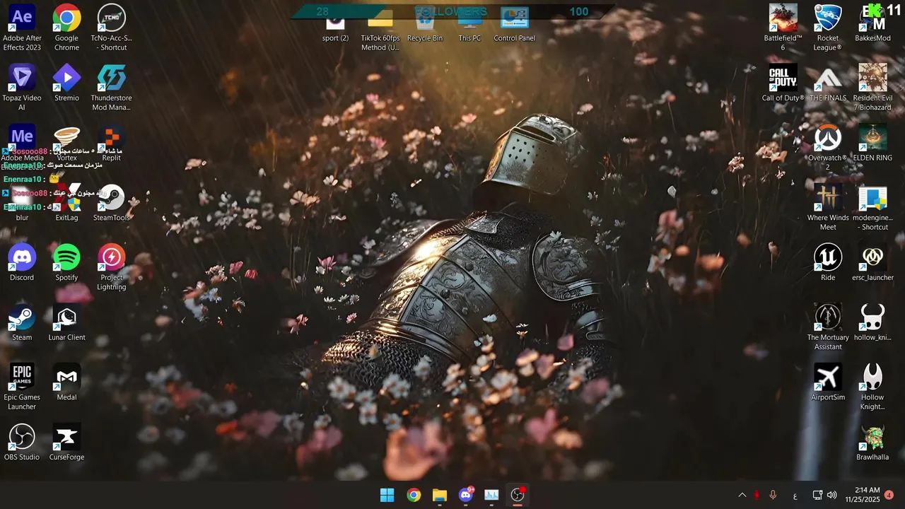Select the Hollow Knight... desktop shortcut
Image resolution: width=905 pixels, height=509 pixels.
(872, 387)
